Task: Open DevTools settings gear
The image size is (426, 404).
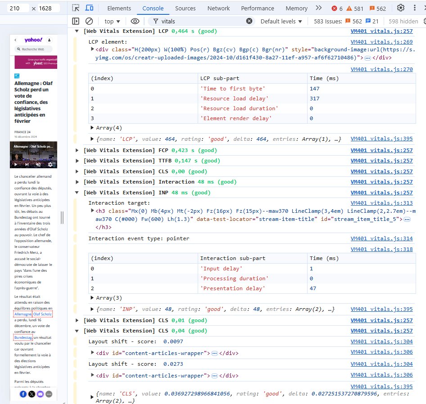Action: (x=400, y=8)
